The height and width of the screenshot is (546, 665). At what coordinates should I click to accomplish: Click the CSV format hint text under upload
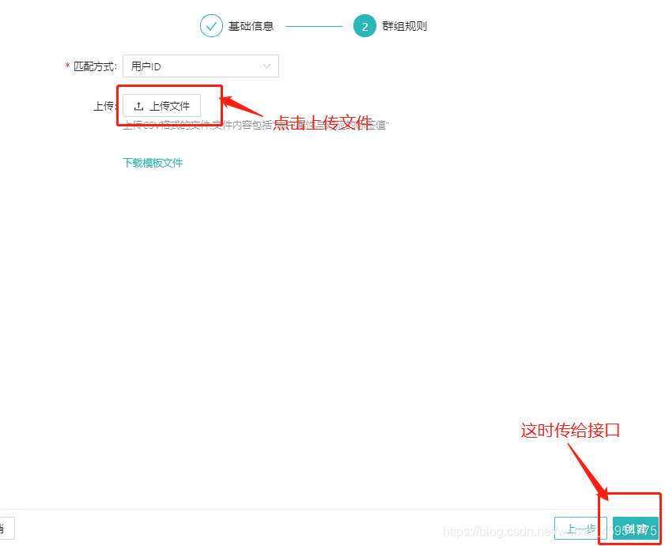click(253, 124)
